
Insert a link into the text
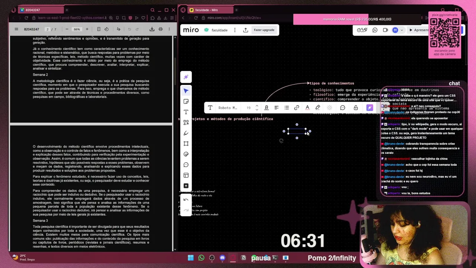coord(297,108)
